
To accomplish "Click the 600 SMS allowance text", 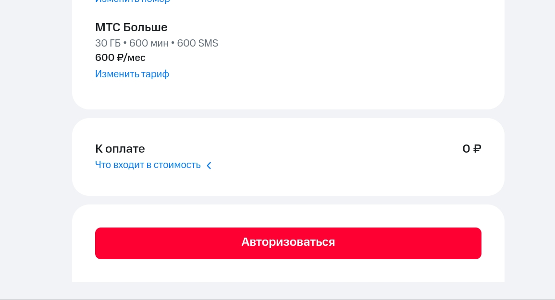I will (197, 43).
